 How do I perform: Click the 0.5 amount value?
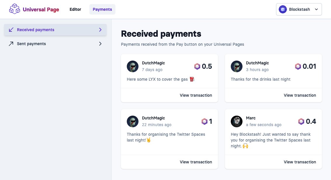tap(207, 66)
